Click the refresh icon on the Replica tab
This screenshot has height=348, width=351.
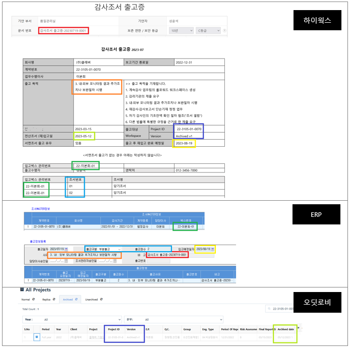click(54, 300)
